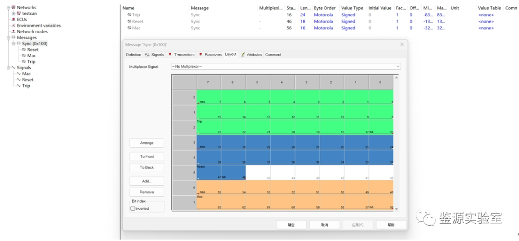
Task: Click the Environment variables icon
Action: [13, 25]
